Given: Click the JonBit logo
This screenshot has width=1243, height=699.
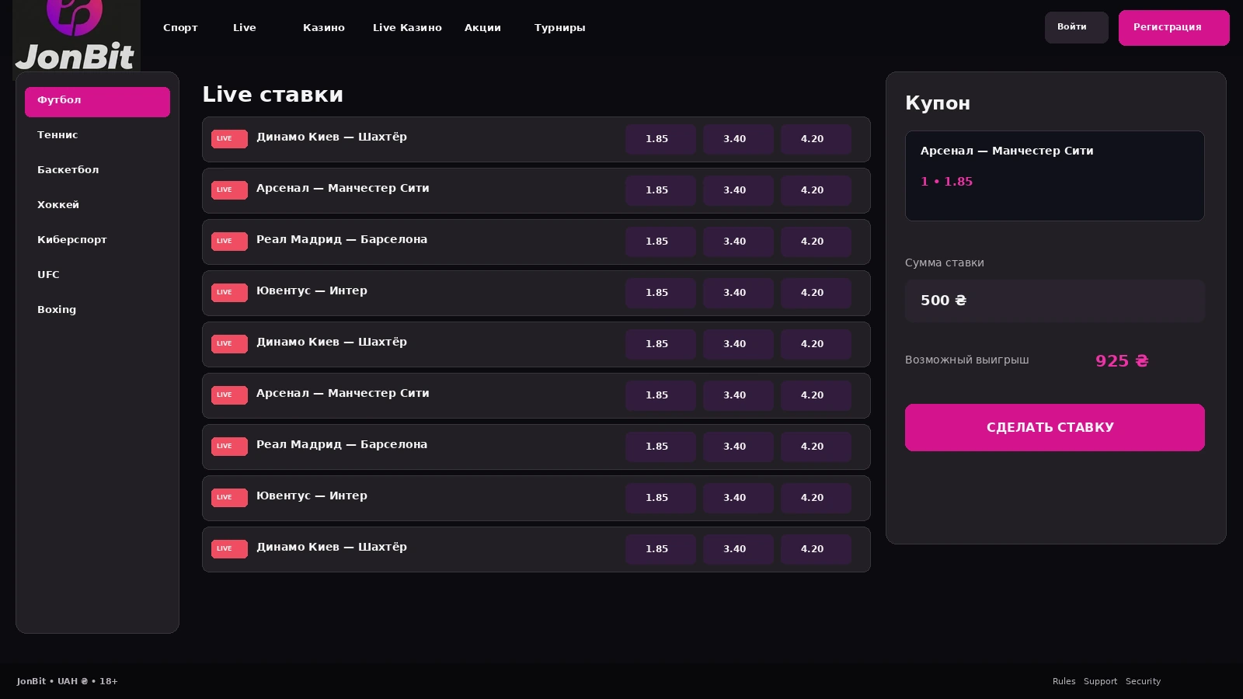Looking at the screenshot, I should click(76, 37).
